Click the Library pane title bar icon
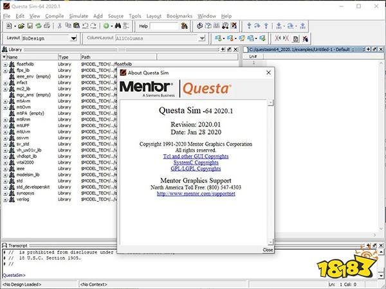 coord(5,49)
